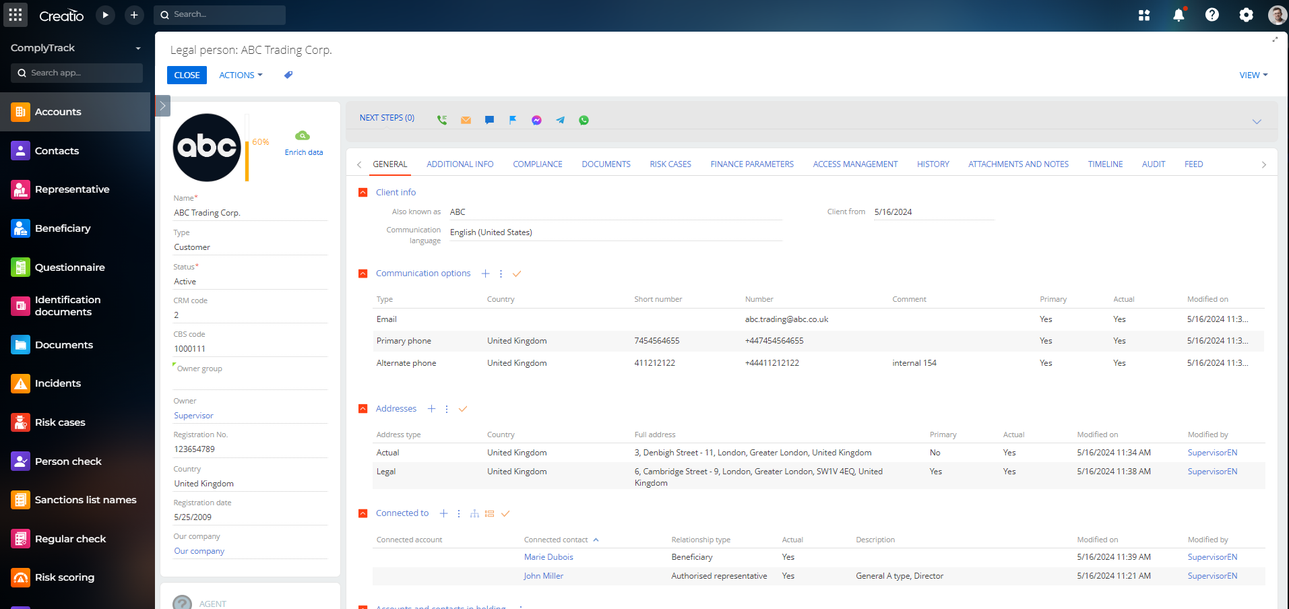
Task: Open John Miller contact link
Action: pos(543,576)
